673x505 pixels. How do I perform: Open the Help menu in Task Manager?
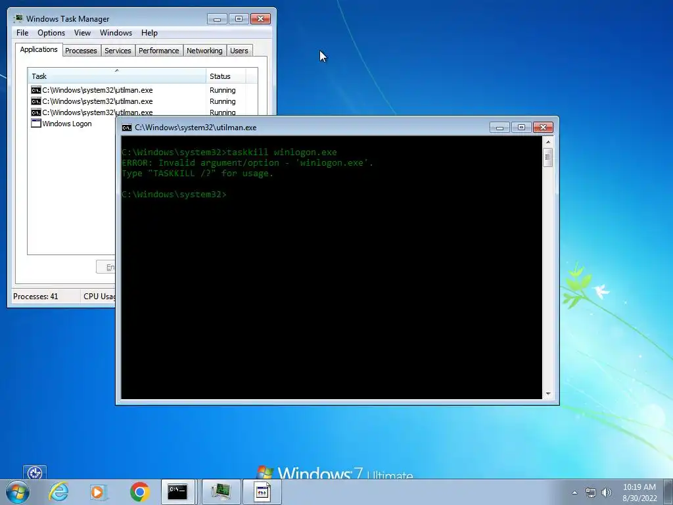[x=149, y=33]
